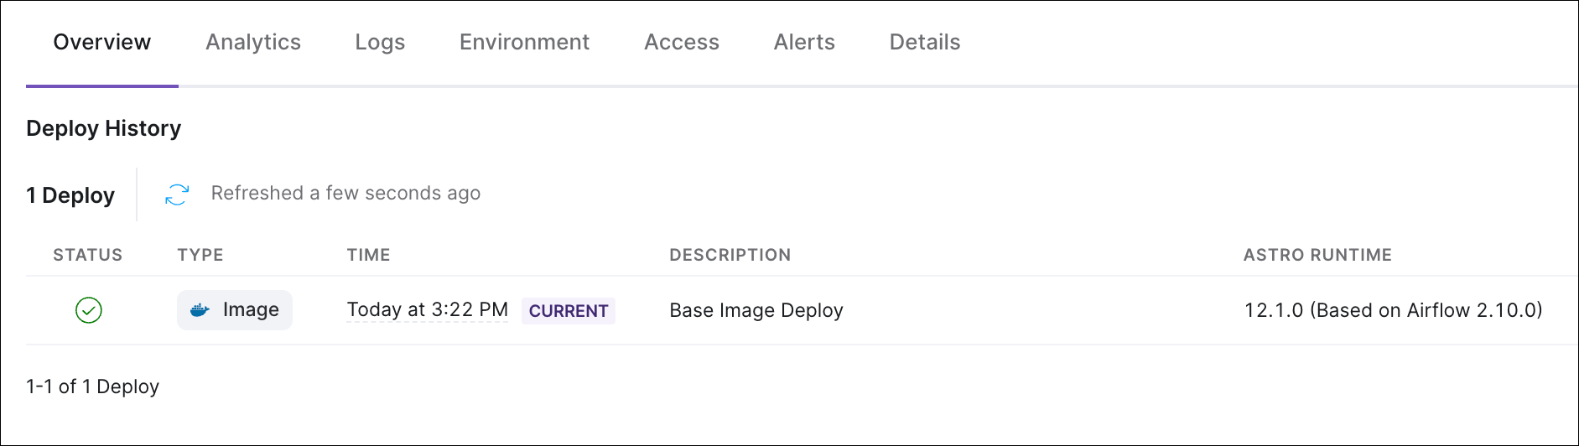1579x446 pixels.
Task: Open the Logs tab
Action: pos(380,42)
